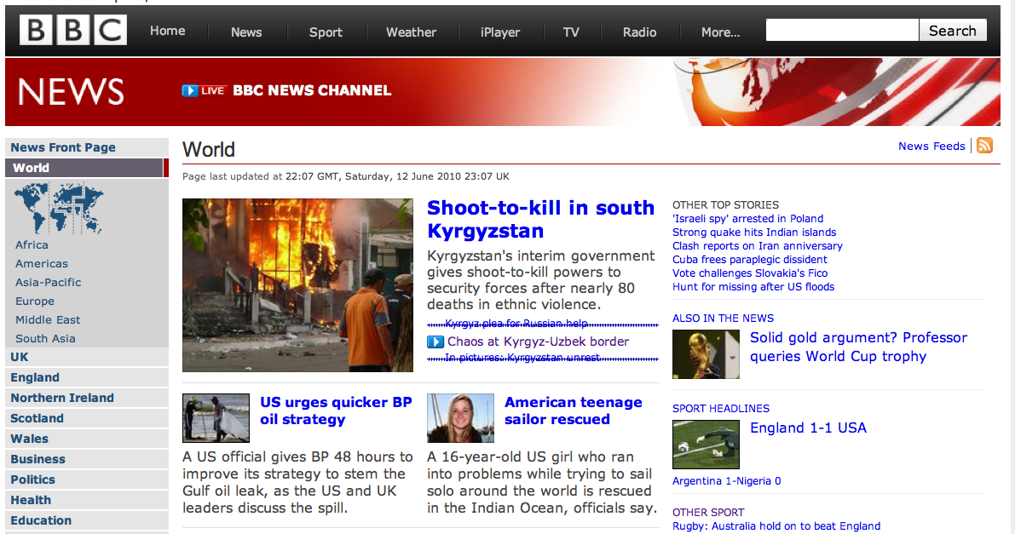Expand the More... navigation menu
Image resolution: width=1015 pixels, height=534 pixels.
[720, 32]
